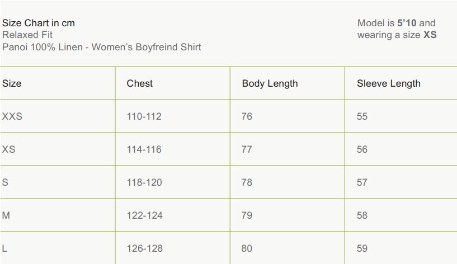The image size is (457, 264).
Task: Click body length value 76
Action: click(247, 116)
